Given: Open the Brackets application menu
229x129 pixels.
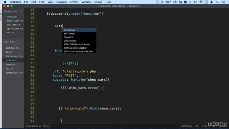Looking at the screenshot, I should [15, 2].
